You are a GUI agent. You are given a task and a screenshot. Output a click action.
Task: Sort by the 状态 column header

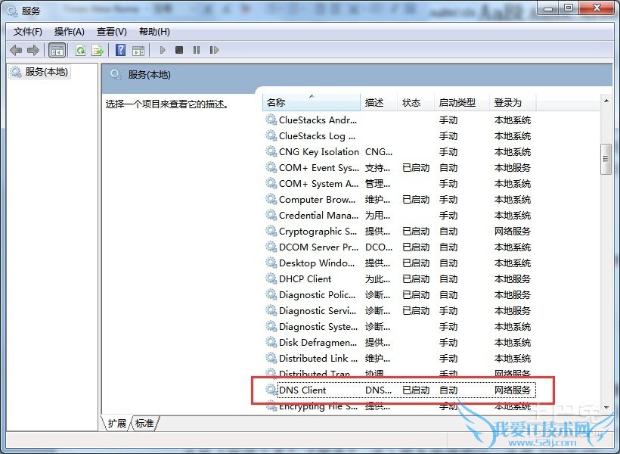(x=416, y=102)
